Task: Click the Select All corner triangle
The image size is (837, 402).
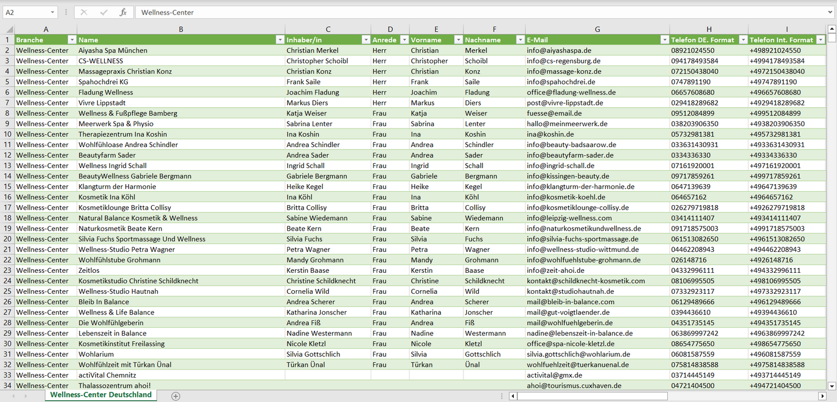Action: click(x=8, y=29)
